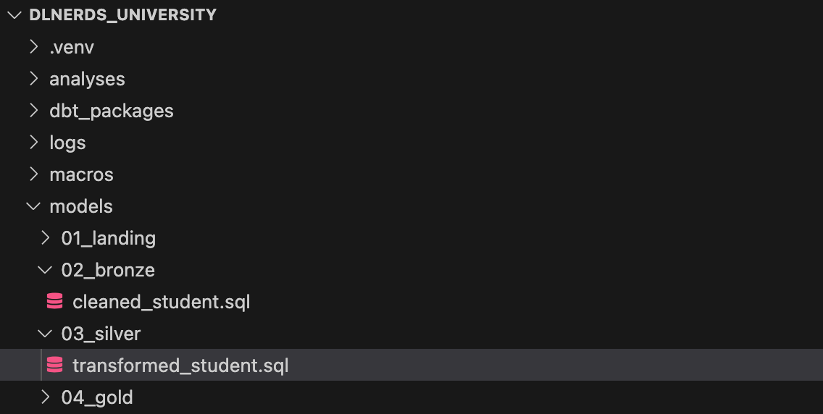Screen dimensions: 823x414
Task: Expand the 01_landing folder chevron
Action: click(x=46, y=238)
